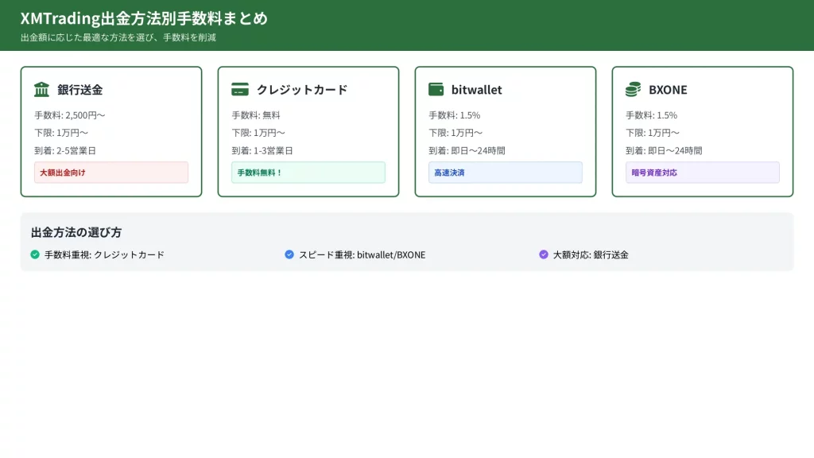Click the 高速決済 blue badge
This screenshot has height=458, width=814.
pos(506,173)
